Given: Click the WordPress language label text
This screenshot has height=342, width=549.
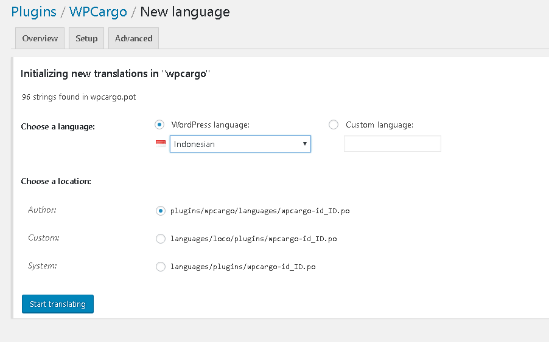Looking at the screenshot, I should coord(211,125).
